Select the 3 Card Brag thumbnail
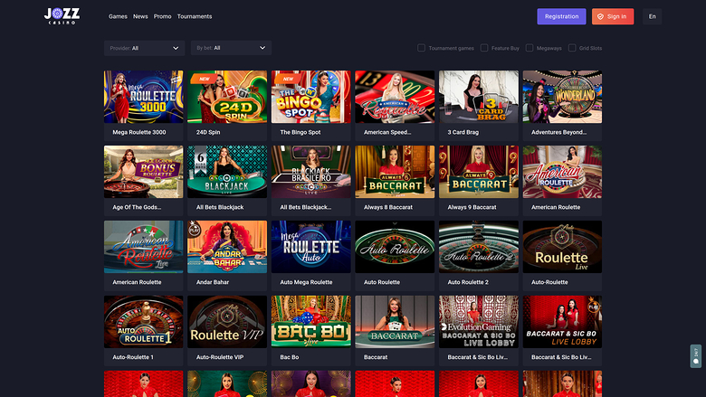706x397 pixels. point(479,97)
